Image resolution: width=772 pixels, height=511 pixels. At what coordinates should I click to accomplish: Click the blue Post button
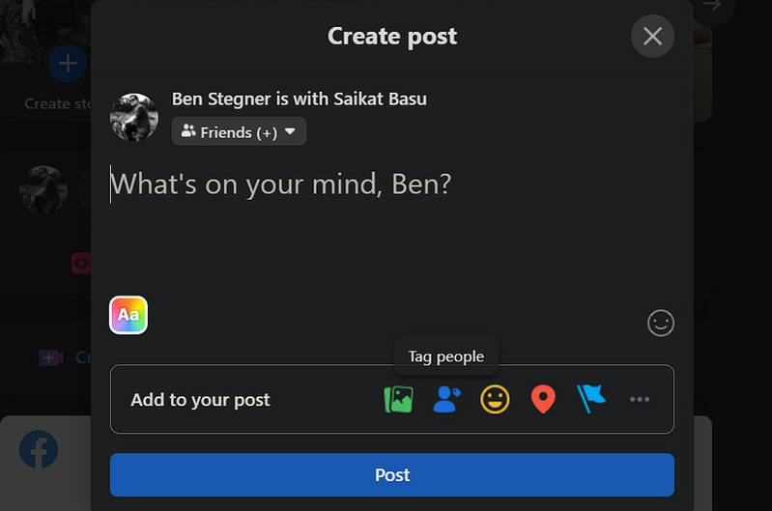click(392, 475)
